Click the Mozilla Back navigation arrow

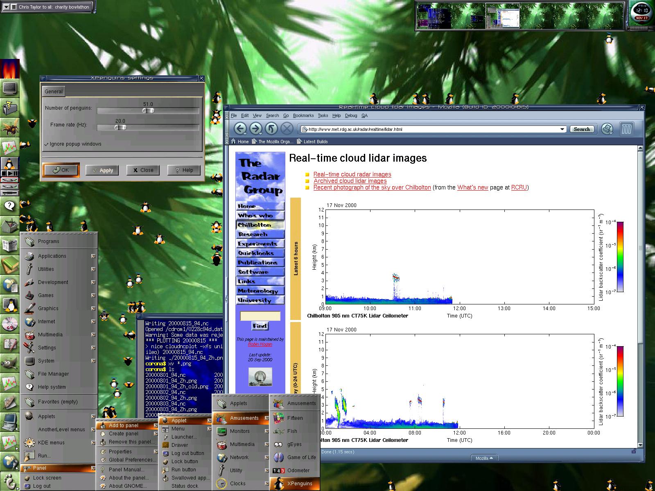click(x=240, y=129)
